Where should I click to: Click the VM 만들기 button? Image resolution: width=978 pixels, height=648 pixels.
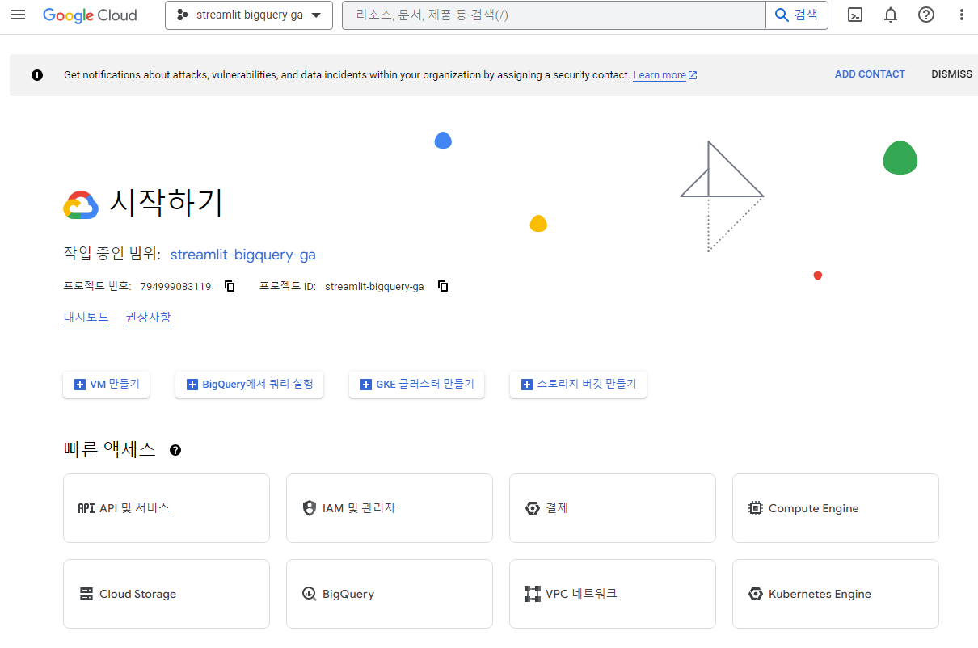tap(107, 385)
